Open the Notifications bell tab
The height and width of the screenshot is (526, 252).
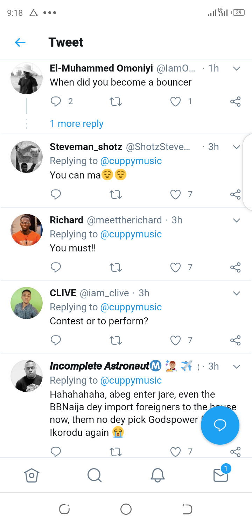pyautogui.click(x=157, y=476)
